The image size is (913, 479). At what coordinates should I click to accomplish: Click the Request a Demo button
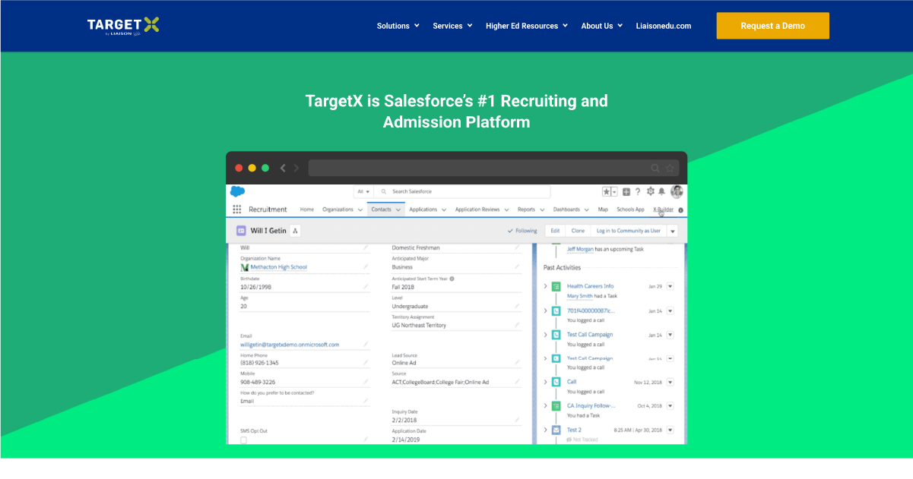(772, 26)
